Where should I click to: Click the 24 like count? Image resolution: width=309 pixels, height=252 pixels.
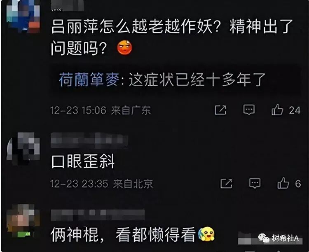295,110
